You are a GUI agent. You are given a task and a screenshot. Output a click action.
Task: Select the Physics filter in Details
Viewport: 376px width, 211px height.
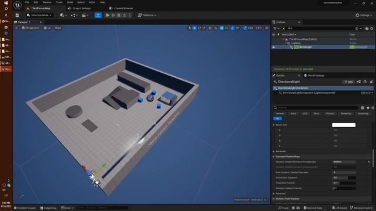click(x=330, y=114)
